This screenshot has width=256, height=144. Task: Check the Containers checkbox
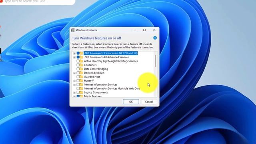[78, 65]
